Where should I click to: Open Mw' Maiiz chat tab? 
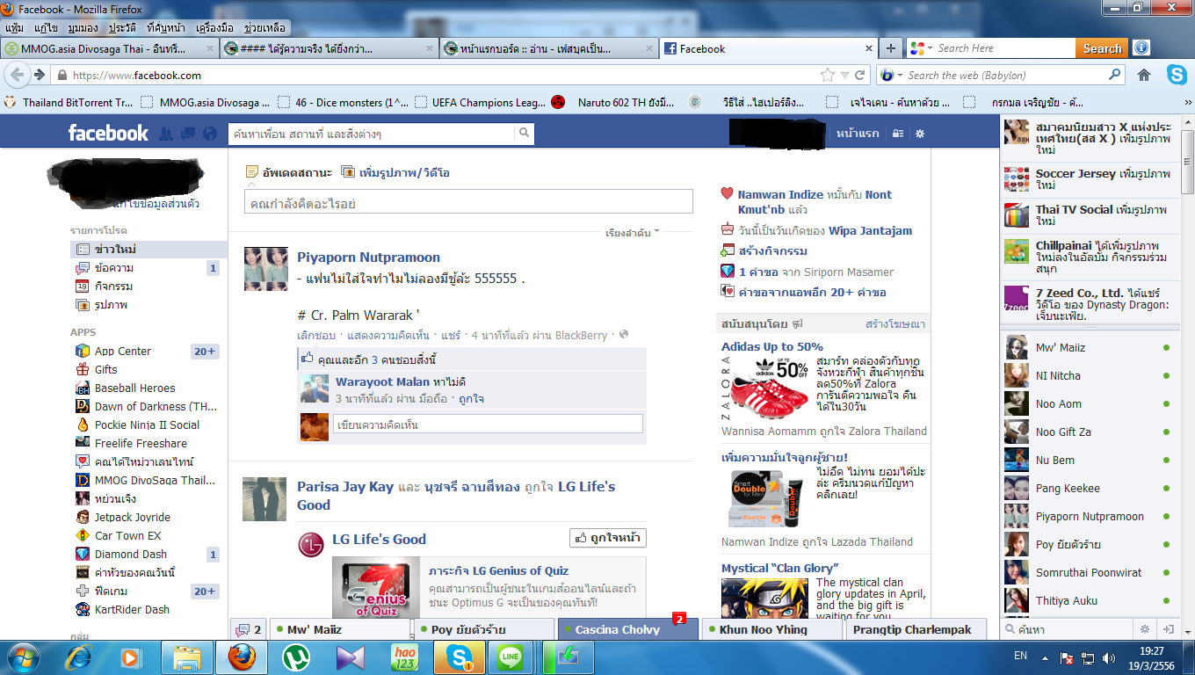tap(340, 629)
